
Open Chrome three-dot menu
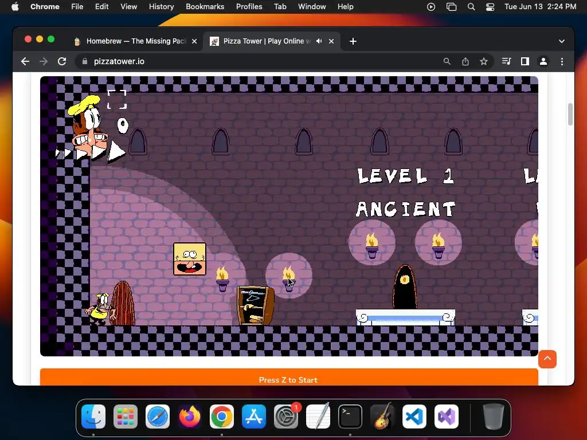562,61
